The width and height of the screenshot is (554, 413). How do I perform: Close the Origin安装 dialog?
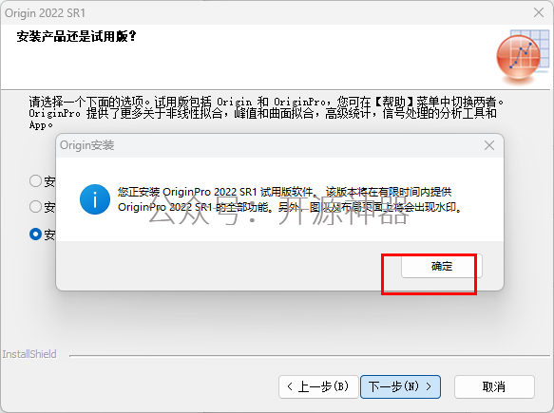[489, 145]
